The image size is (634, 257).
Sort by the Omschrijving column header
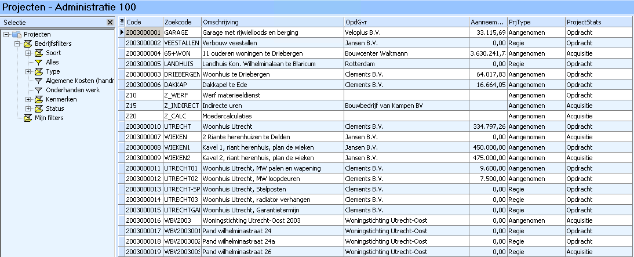[x=272, y=22]
